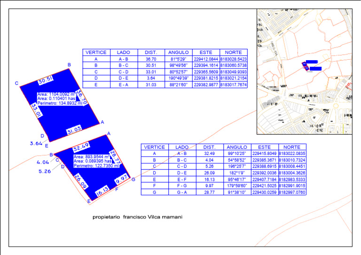Select the ESTE value 229392.0036
Viewport: 361px width, 255px height.
(x=264, y=173)
